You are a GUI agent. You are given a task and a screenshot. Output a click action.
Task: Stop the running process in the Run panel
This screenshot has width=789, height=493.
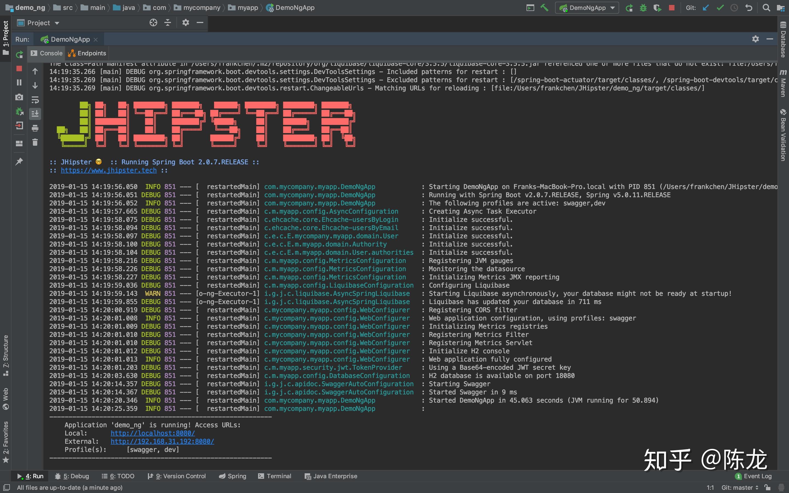(x=19, y=68)
